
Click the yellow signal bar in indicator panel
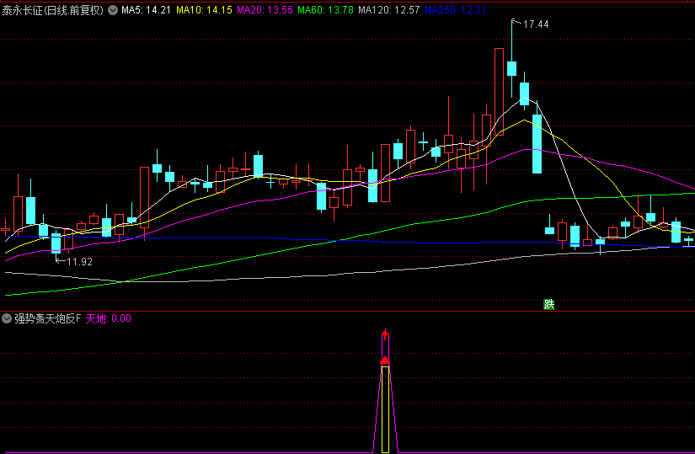tap(385, 409)
